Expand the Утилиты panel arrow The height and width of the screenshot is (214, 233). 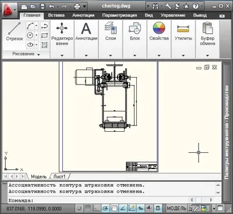tap(183, 55)
